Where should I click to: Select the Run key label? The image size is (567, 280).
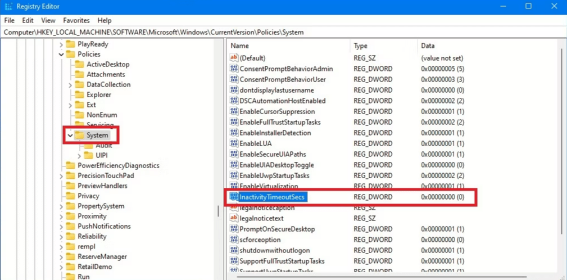coord(84,277)
